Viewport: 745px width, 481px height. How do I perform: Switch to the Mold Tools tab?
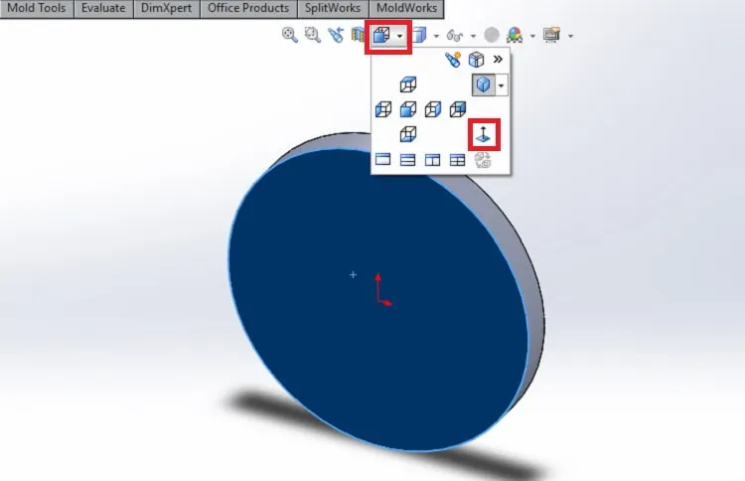[x=37, y=8]
